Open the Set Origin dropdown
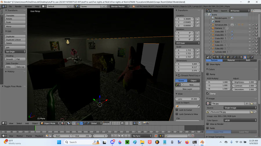Image resolution: width=261 pixels, height=146 pixels. click(x=15, y=52)
